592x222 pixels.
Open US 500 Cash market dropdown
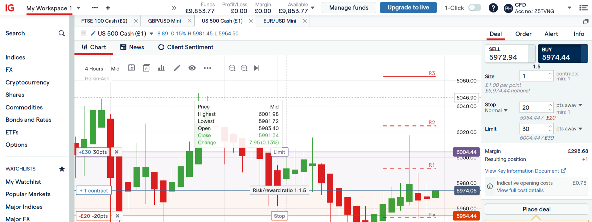[151, 34]
